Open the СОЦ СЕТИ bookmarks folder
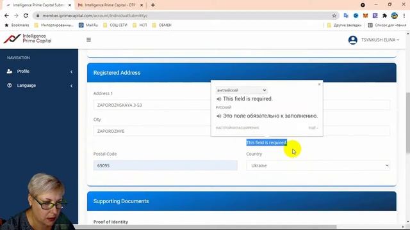The image size is (410, 230). click(x=115, y=25)
